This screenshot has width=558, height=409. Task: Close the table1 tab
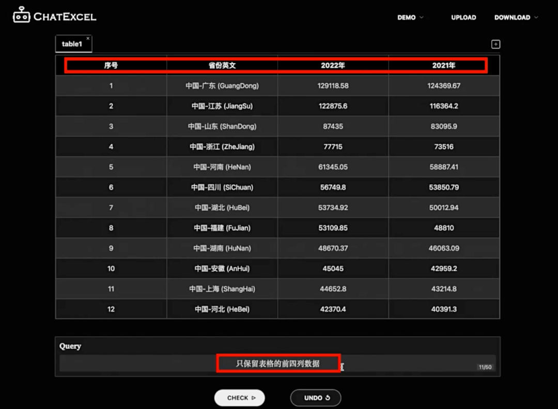88,38
